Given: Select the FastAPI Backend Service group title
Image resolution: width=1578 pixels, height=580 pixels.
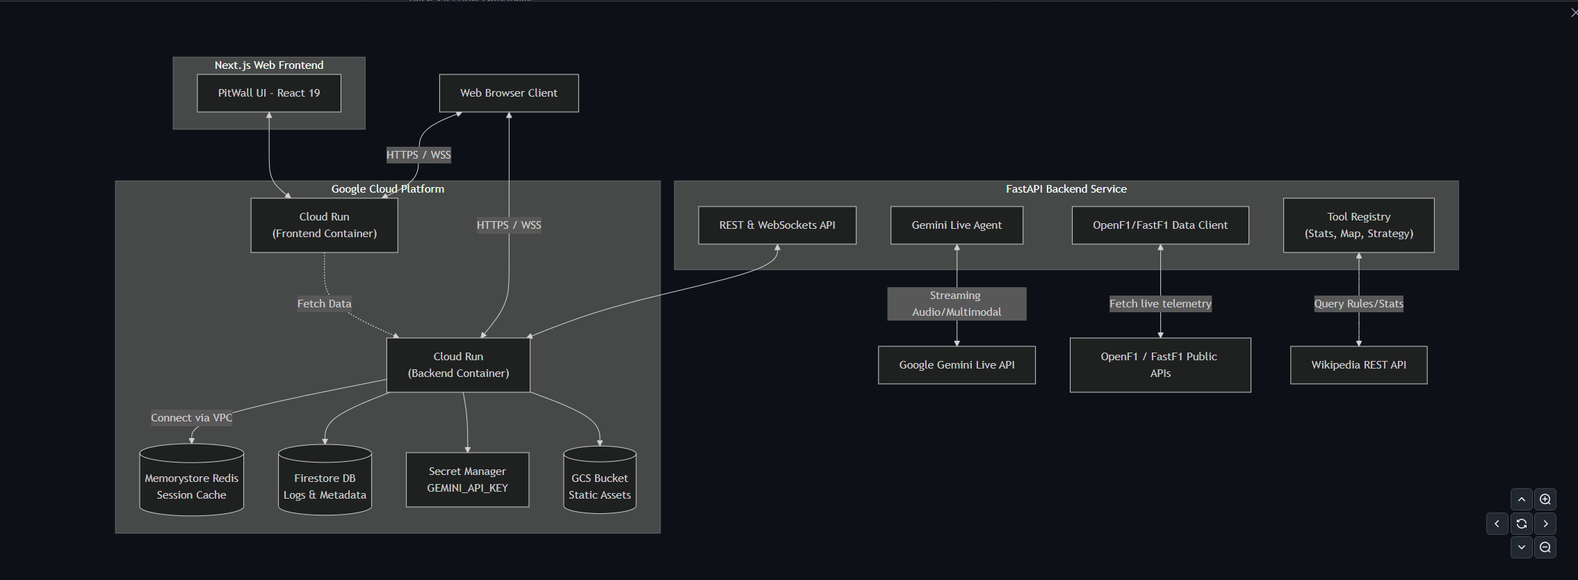Looking at the screenshot, I should [1066, 189].
